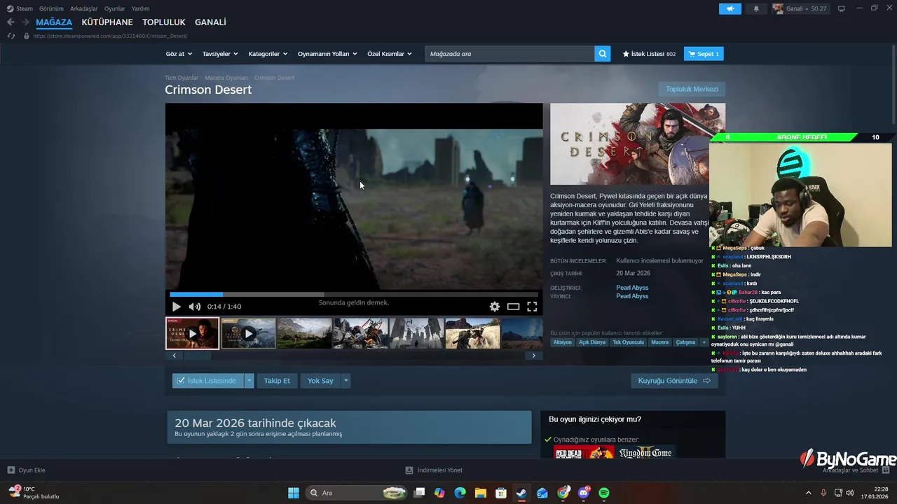Toggle İstek Listesinde wishlist checkbox
Viewport: 897px width, 504px height.
[x=181, y=381]
